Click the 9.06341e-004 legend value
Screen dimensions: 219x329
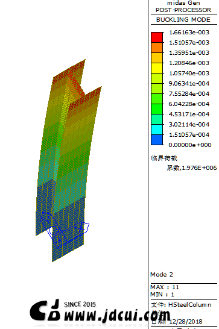pos(189,84)
